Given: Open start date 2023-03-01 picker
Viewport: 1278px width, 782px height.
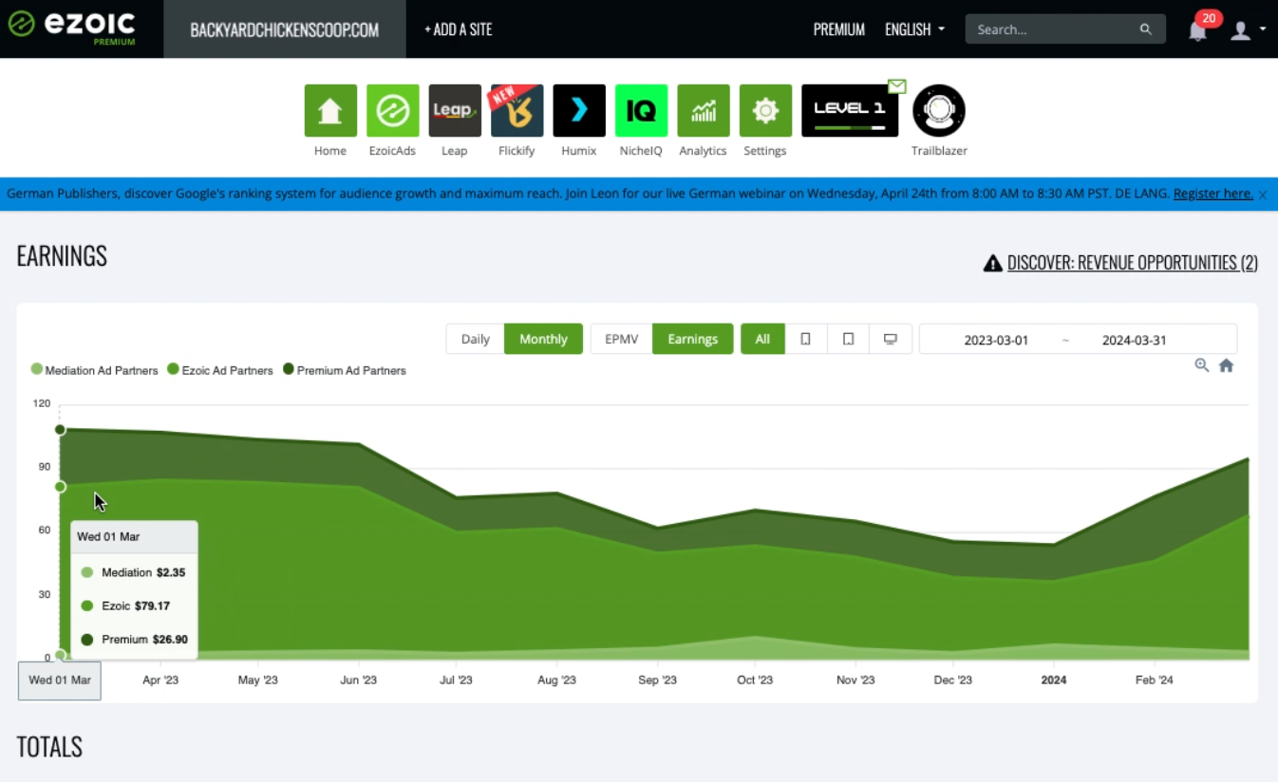Looking at the screenshot, I should pyautogui.click(x=996, y=340).
